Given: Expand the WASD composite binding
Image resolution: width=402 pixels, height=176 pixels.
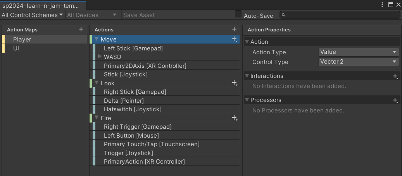Looking at the screenshot, I should point(100,56).
